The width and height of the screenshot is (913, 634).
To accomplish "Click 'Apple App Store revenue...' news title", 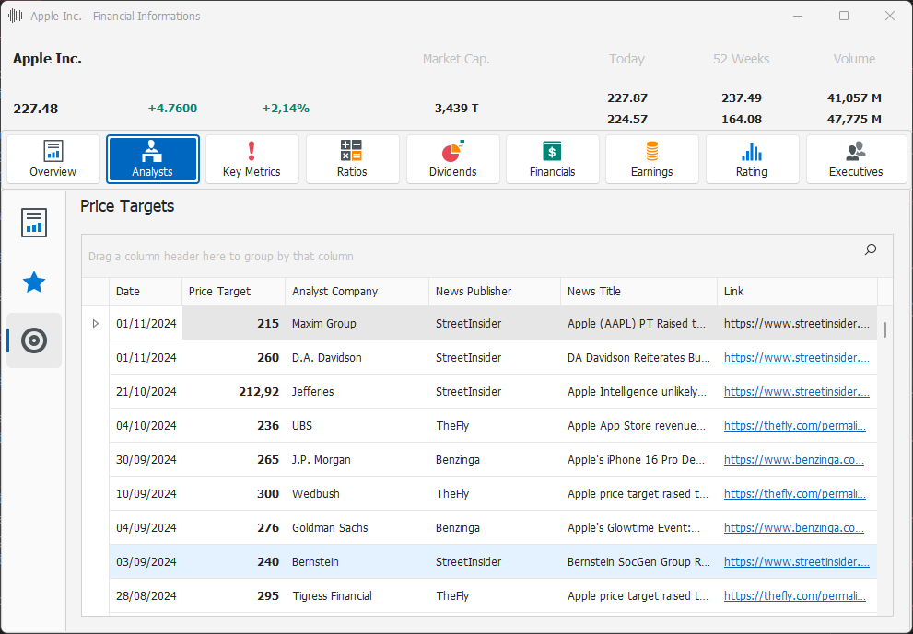I will (637, 426).
